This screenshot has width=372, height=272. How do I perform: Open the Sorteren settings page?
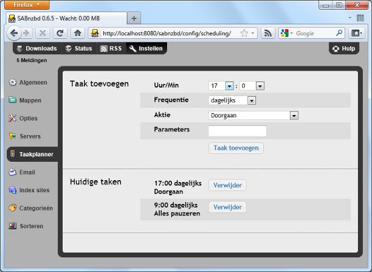(32, 226)
